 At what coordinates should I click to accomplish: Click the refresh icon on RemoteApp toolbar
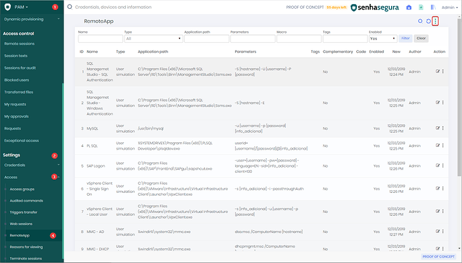429,21
